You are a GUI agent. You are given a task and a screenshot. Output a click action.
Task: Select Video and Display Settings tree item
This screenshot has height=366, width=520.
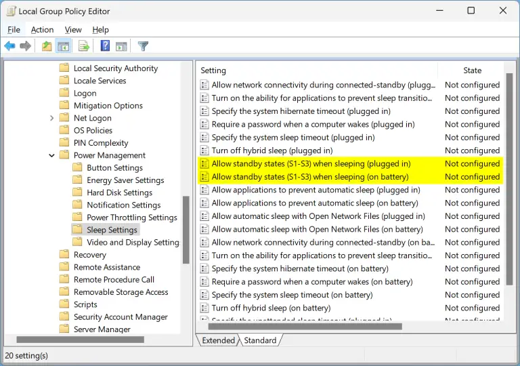pos(133,242)
